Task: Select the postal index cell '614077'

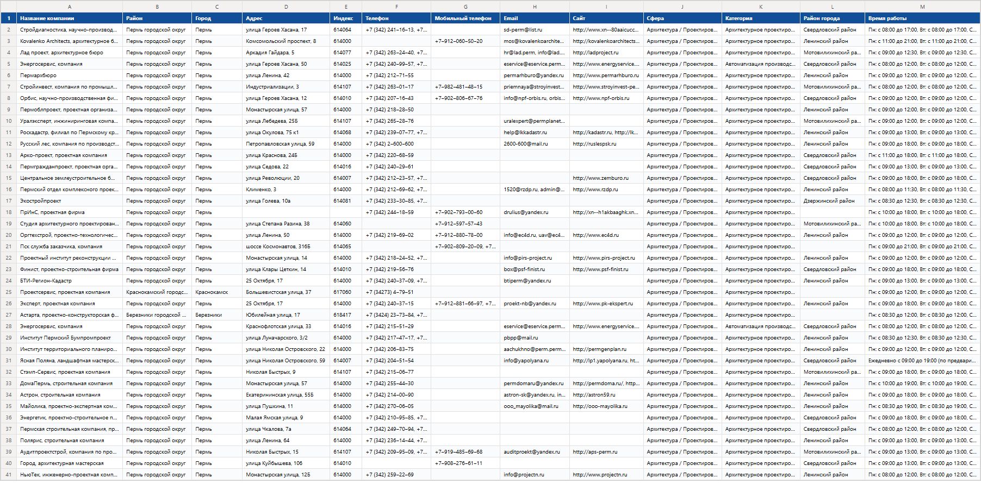Action: click(346, 52)
